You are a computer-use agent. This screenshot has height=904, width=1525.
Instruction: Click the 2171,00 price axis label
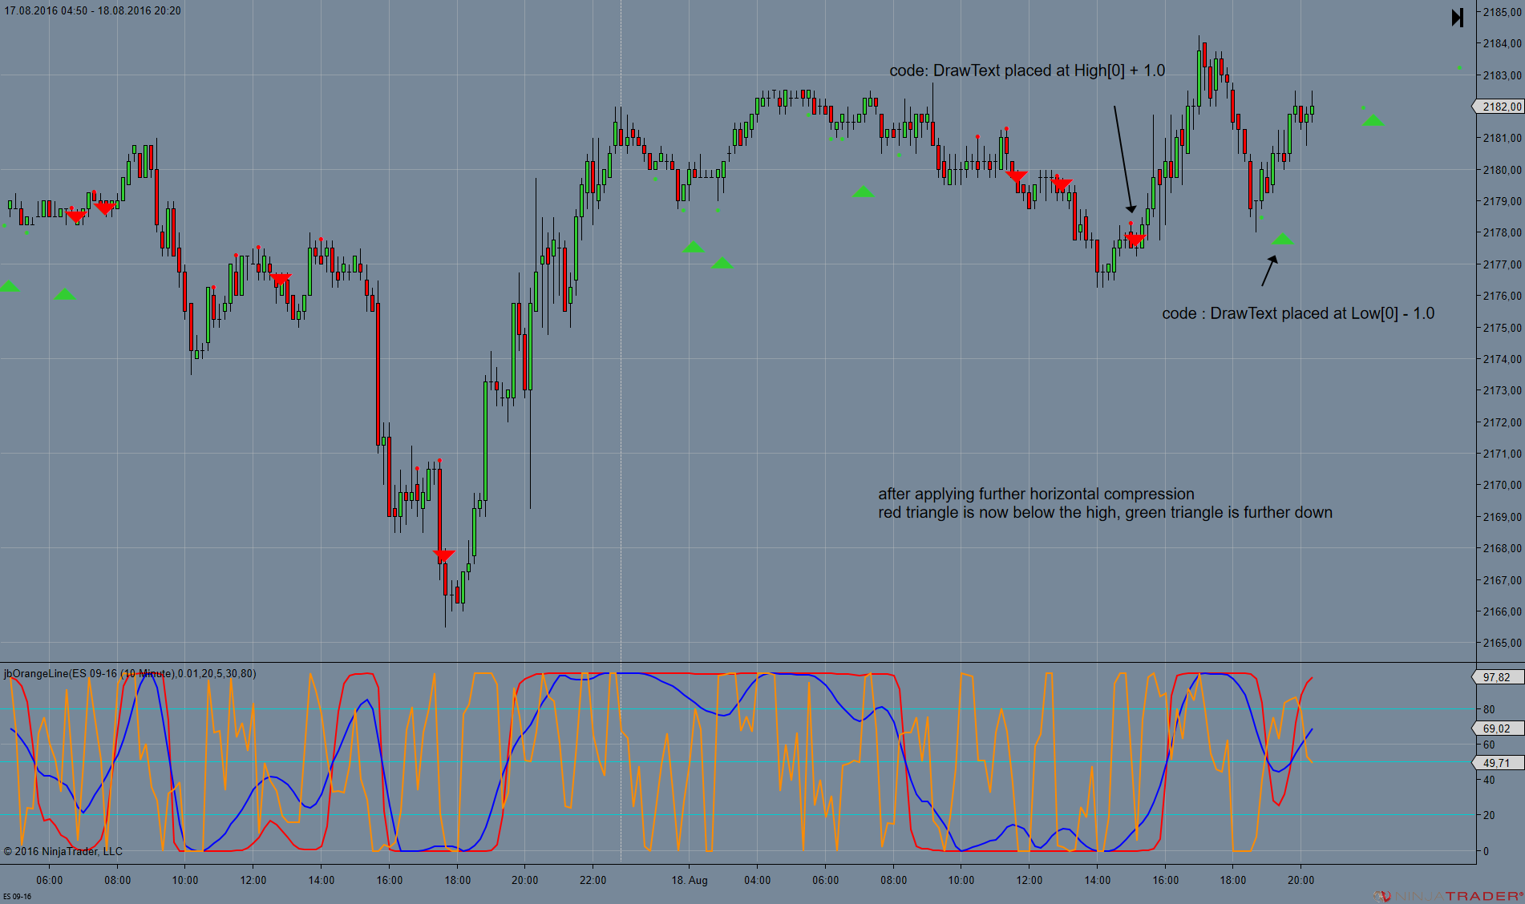[1502, 454]
